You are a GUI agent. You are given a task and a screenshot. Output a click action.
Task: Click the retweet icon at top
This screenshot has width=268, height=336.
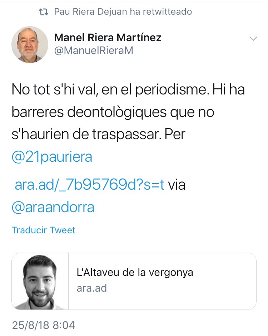tap(44, 12)
